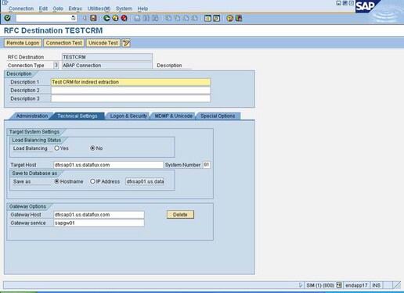
Task: Click the yellow Exit arrow icon
Action: (x=115, y=18)
